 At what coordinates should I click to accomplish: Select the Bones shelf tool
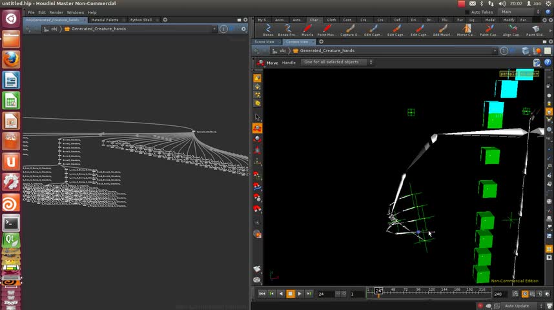pyautogui.click(x=268, y=30)
